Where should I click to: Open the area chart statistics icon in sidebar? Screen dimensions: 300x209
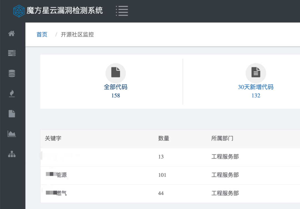coord(12,134)
